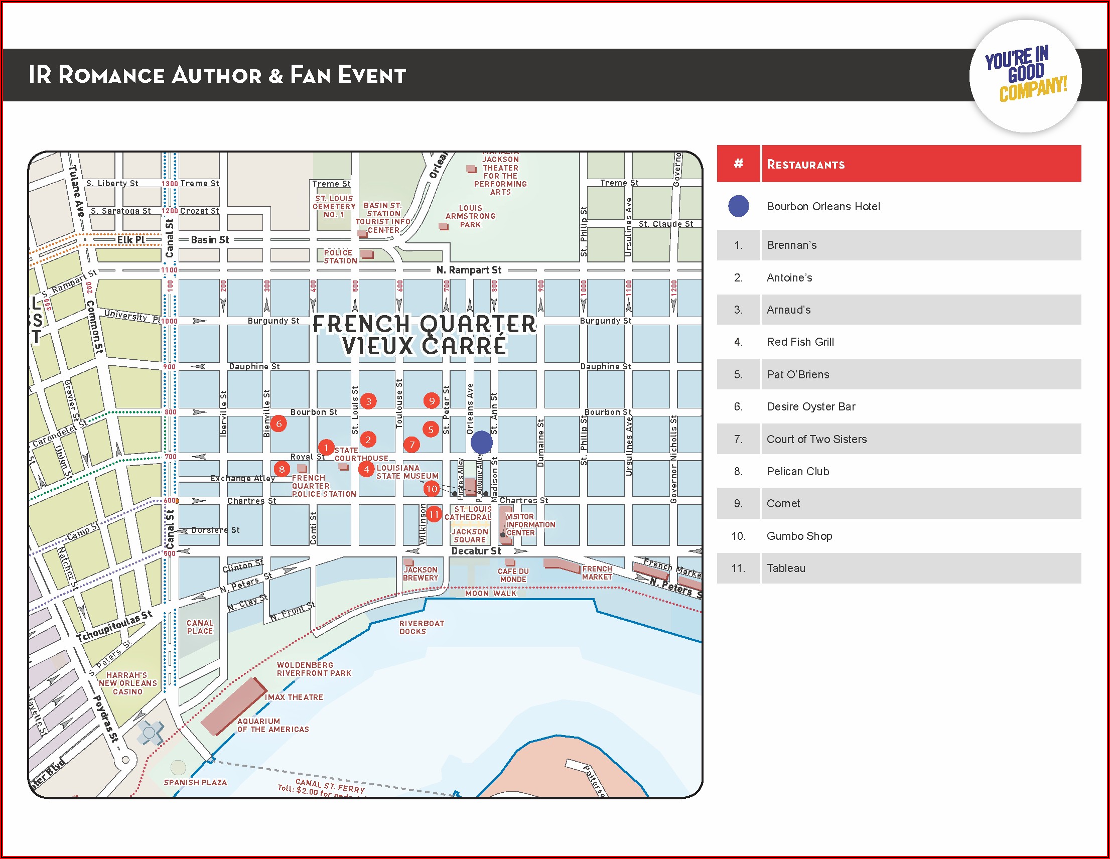This screenshot has height=859, width=1110.
Task: Click map marker number 1 for Brennan's
Action: click(326, 447)
